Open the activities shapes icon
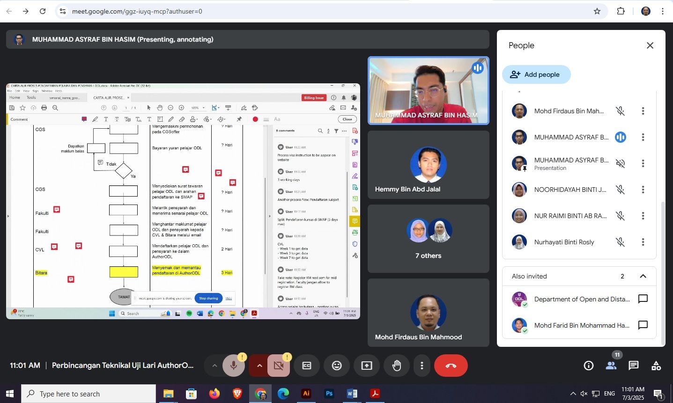Screen dimensions: 673x403 (x=656, y=366)
